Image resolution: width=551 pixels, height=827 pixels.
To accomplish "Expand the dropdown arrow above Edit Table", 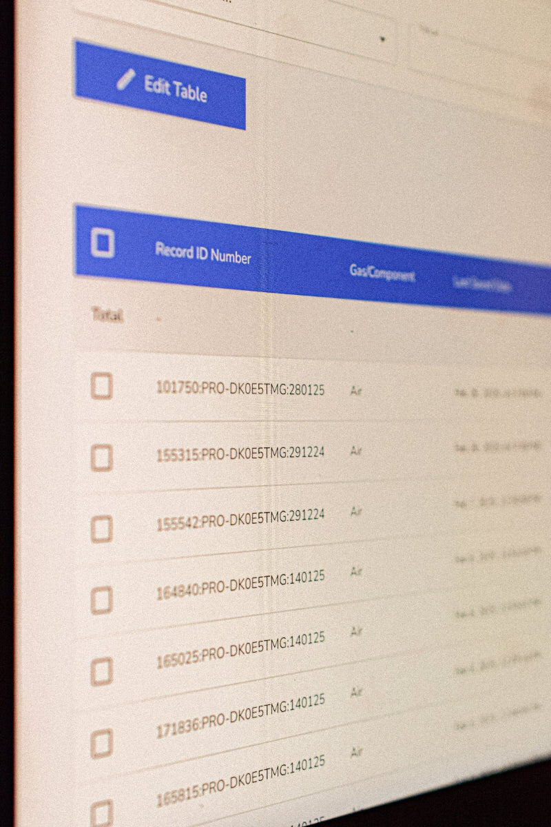I will (x=383, y=39).
